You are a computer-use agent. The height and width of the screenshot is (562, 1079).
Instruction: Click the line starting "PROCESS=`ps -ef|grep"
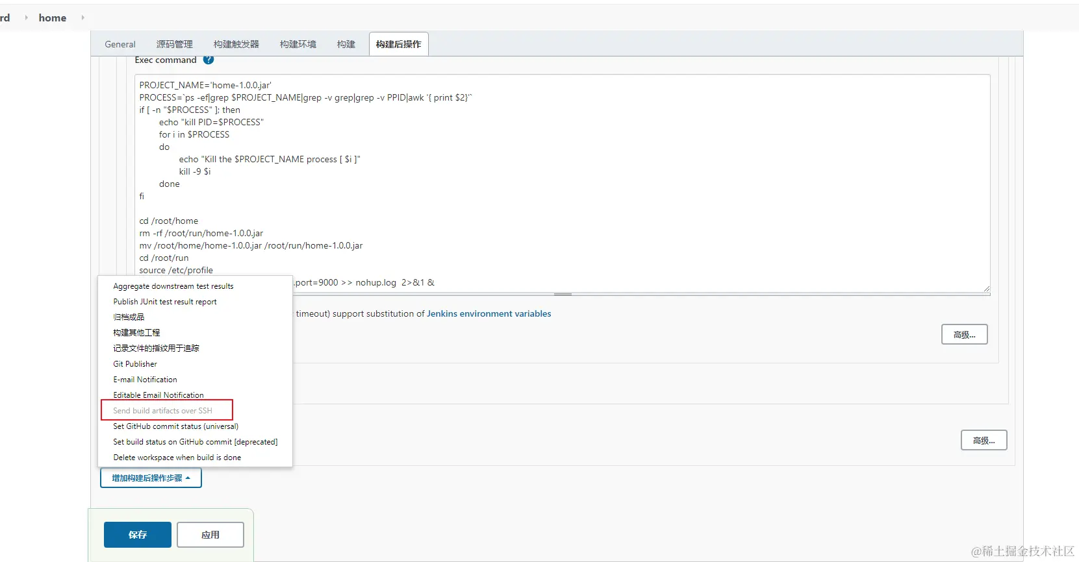(x=306, y=97)
